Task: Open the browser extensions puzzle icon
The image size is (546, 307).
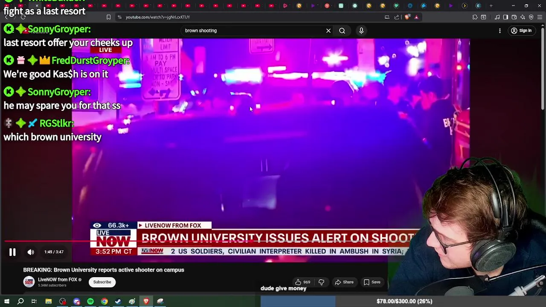Action: coord(475,17)
